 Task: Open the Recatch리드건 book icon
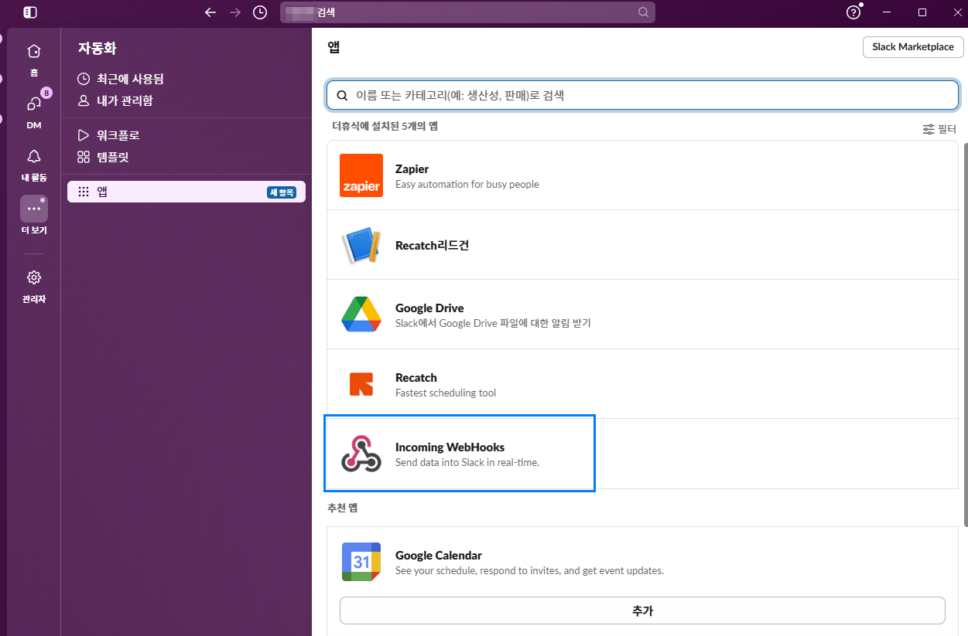click(x=361, y=245)
